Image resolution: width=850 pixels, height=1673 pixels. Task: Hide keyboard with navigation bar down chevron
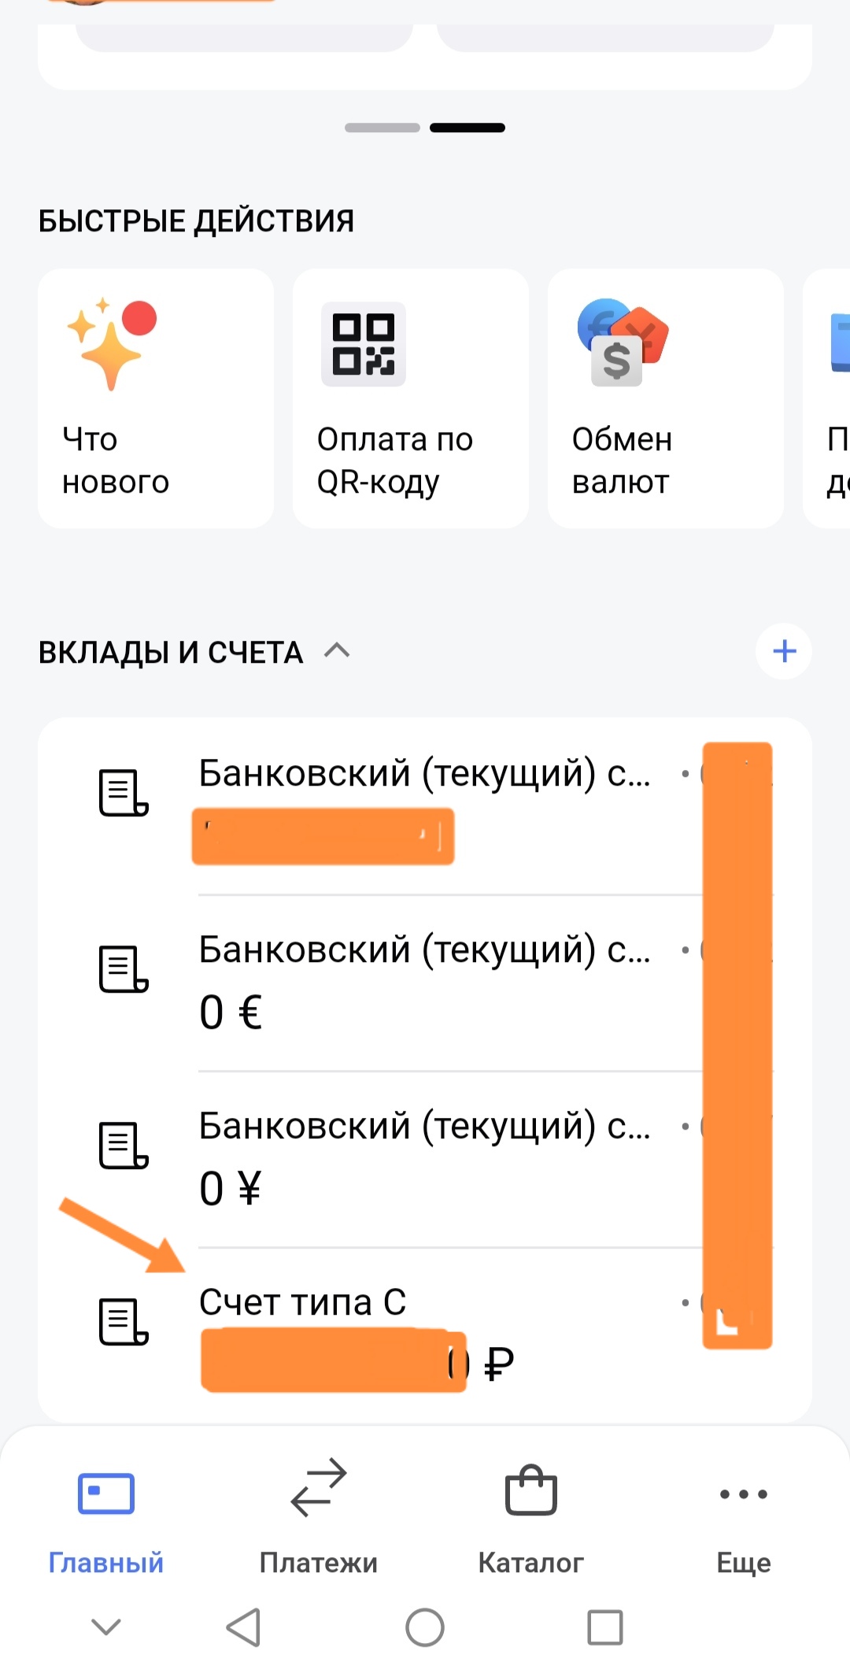[x=106, y=1627]
